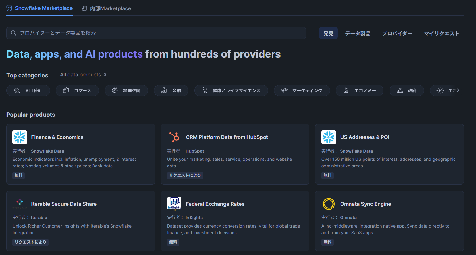
Task: Click the 無料 badge on US Addresses & POI
Action: [328, 175]
